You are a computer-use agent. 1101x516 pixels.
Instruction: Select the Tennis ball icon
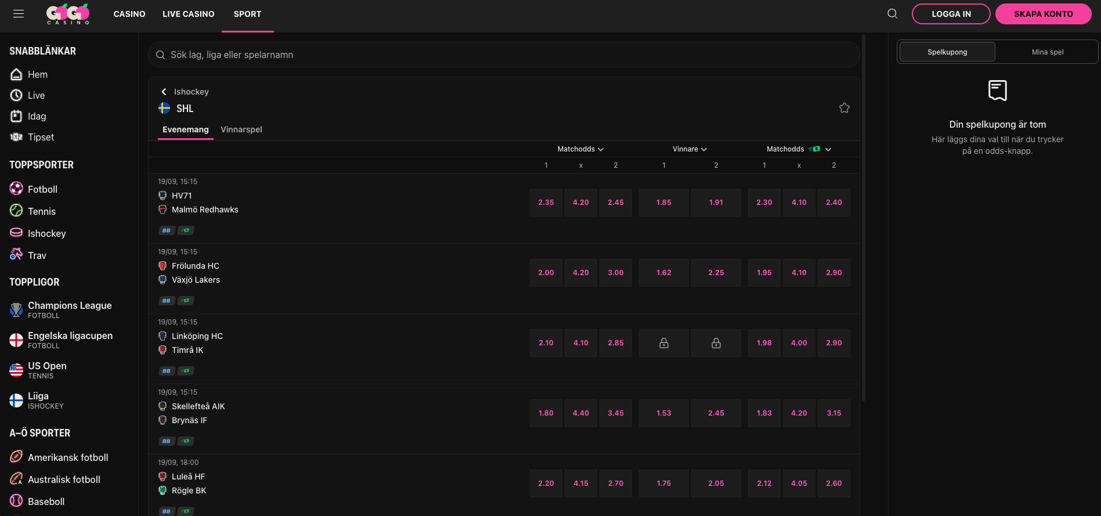[x=16, y=211]
